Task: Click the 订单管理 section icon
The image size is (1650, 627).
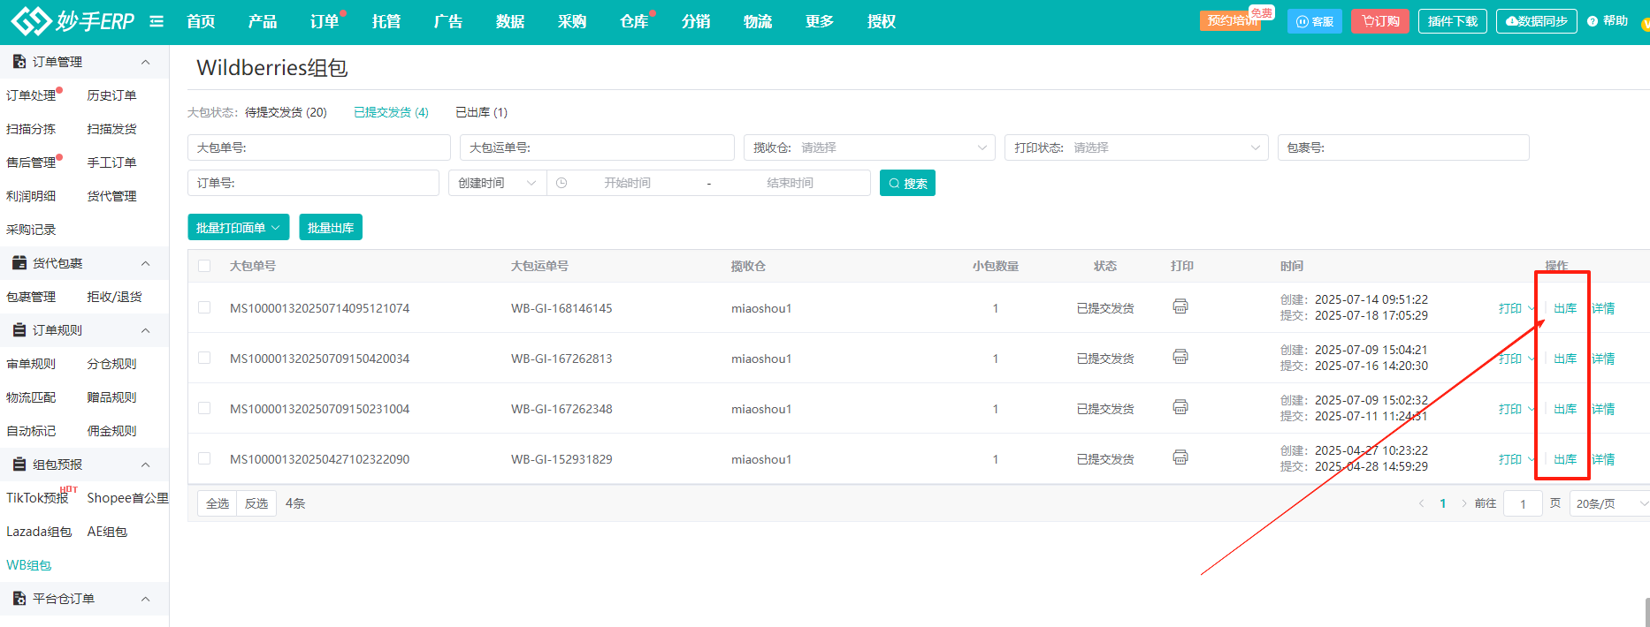Action: click(19, 62)
